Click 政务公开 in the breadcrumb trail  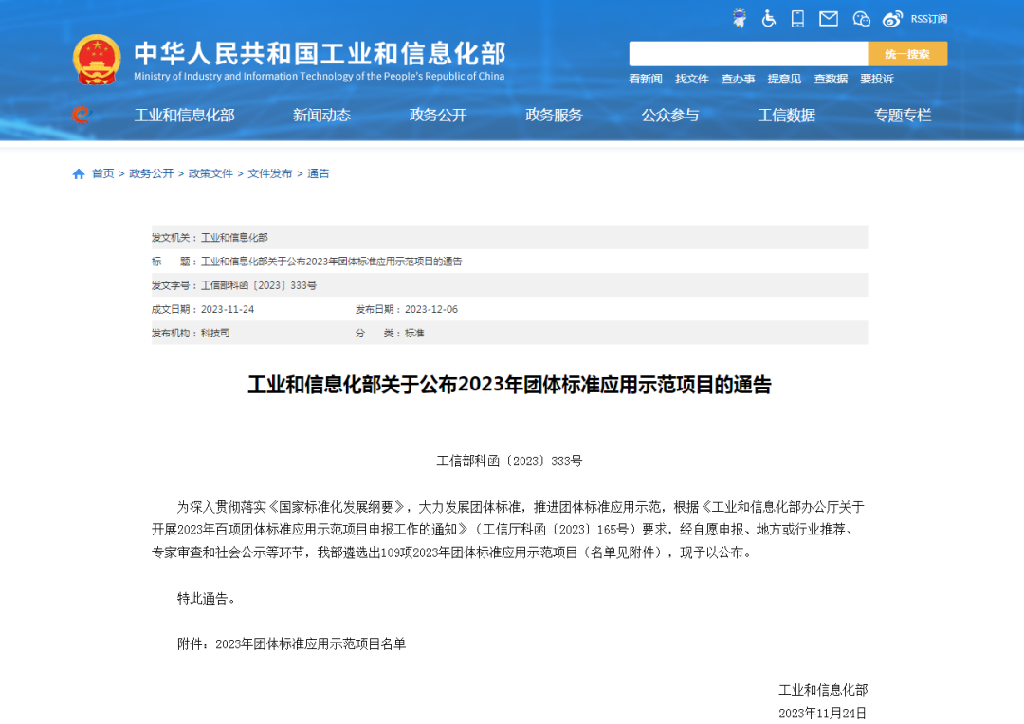point(152,173)
